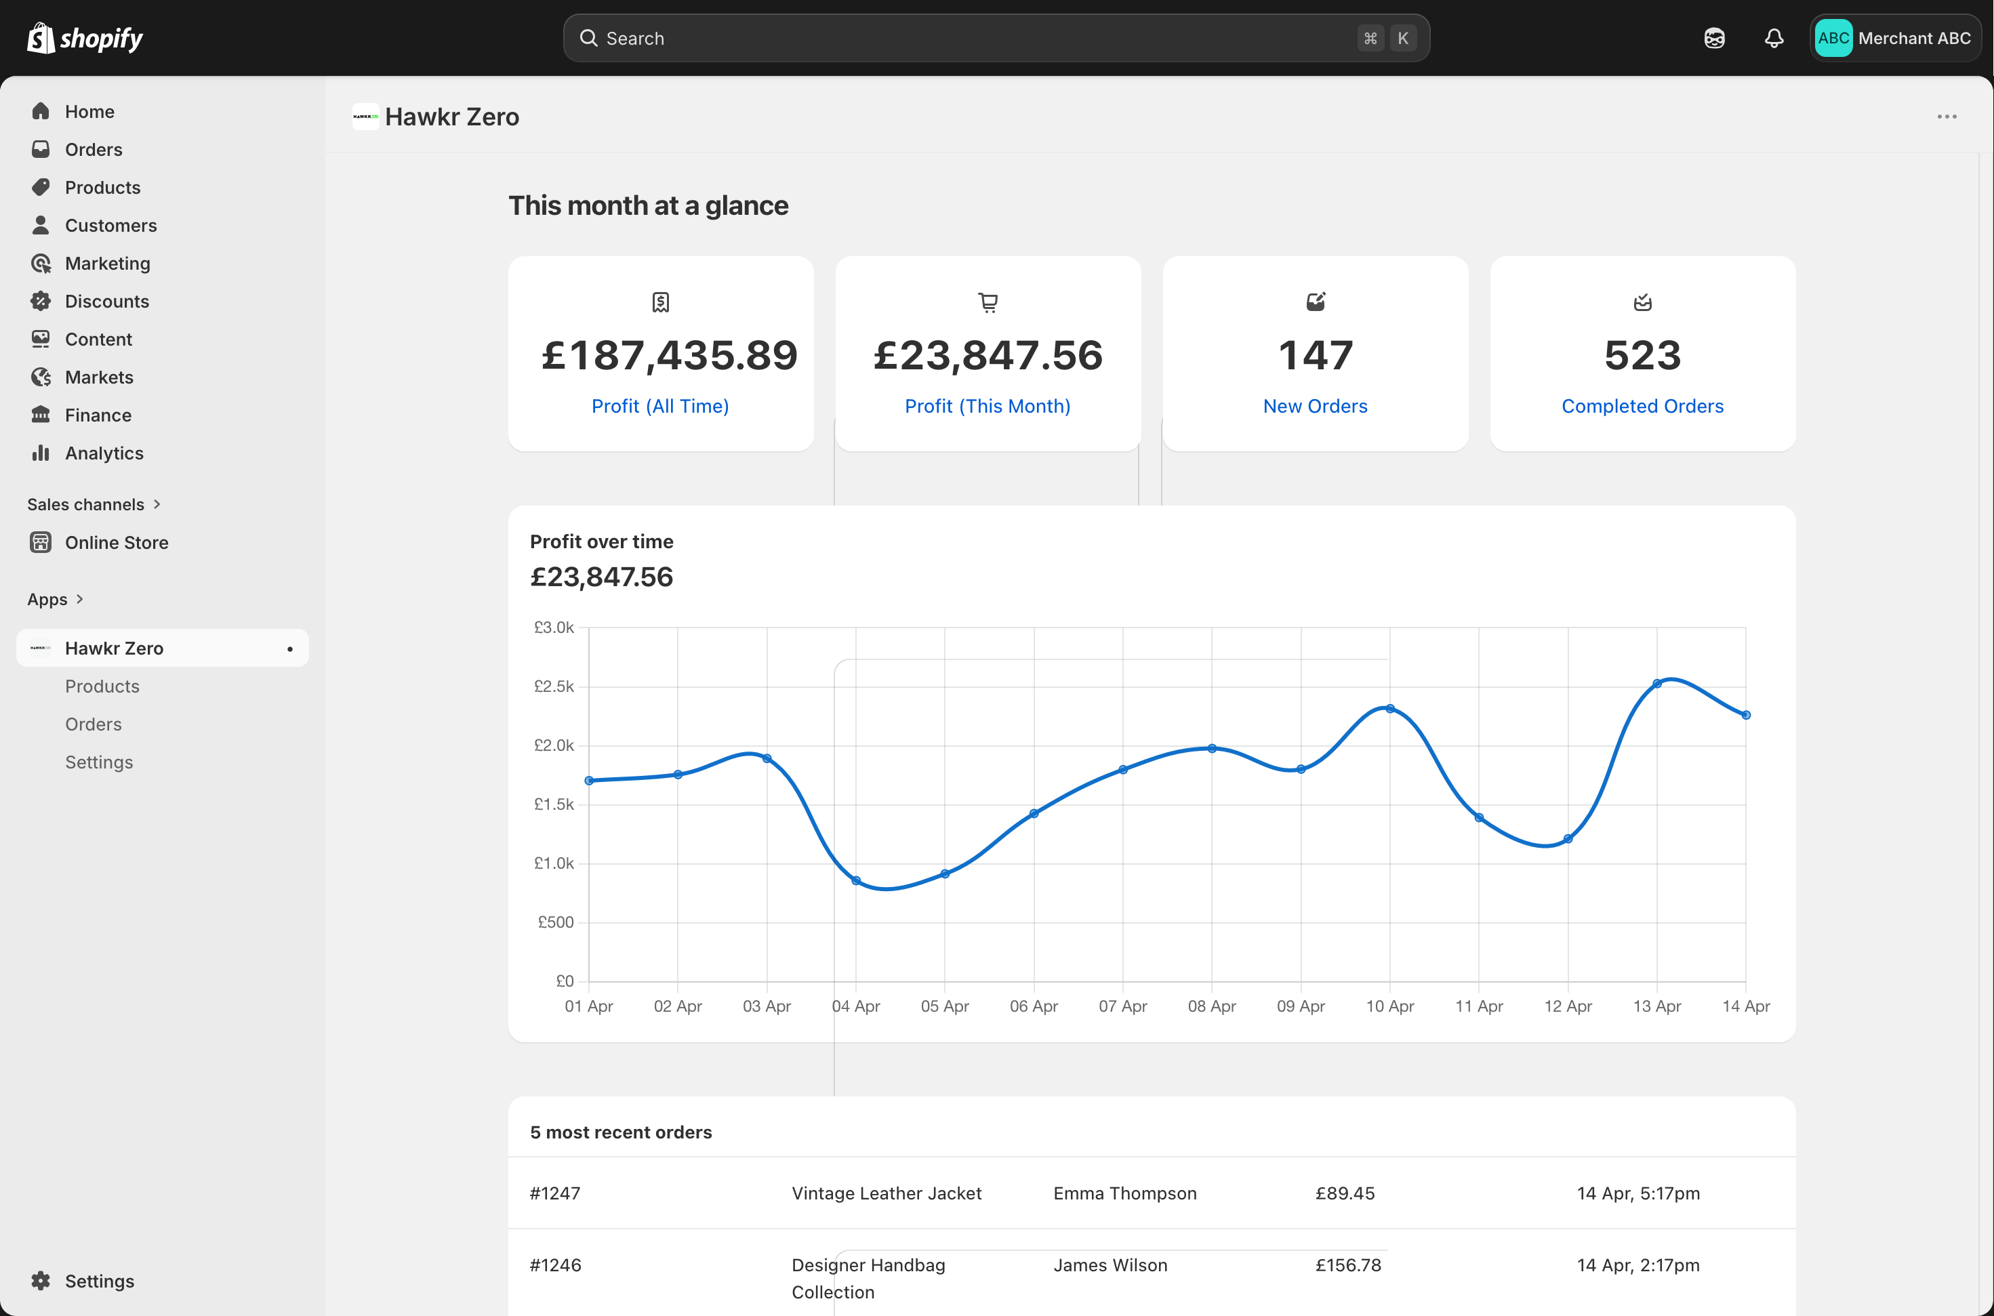Screen dimensions: 1994x1316
Task: Select the Home icon in sidebar
Action: coord(41,110)
